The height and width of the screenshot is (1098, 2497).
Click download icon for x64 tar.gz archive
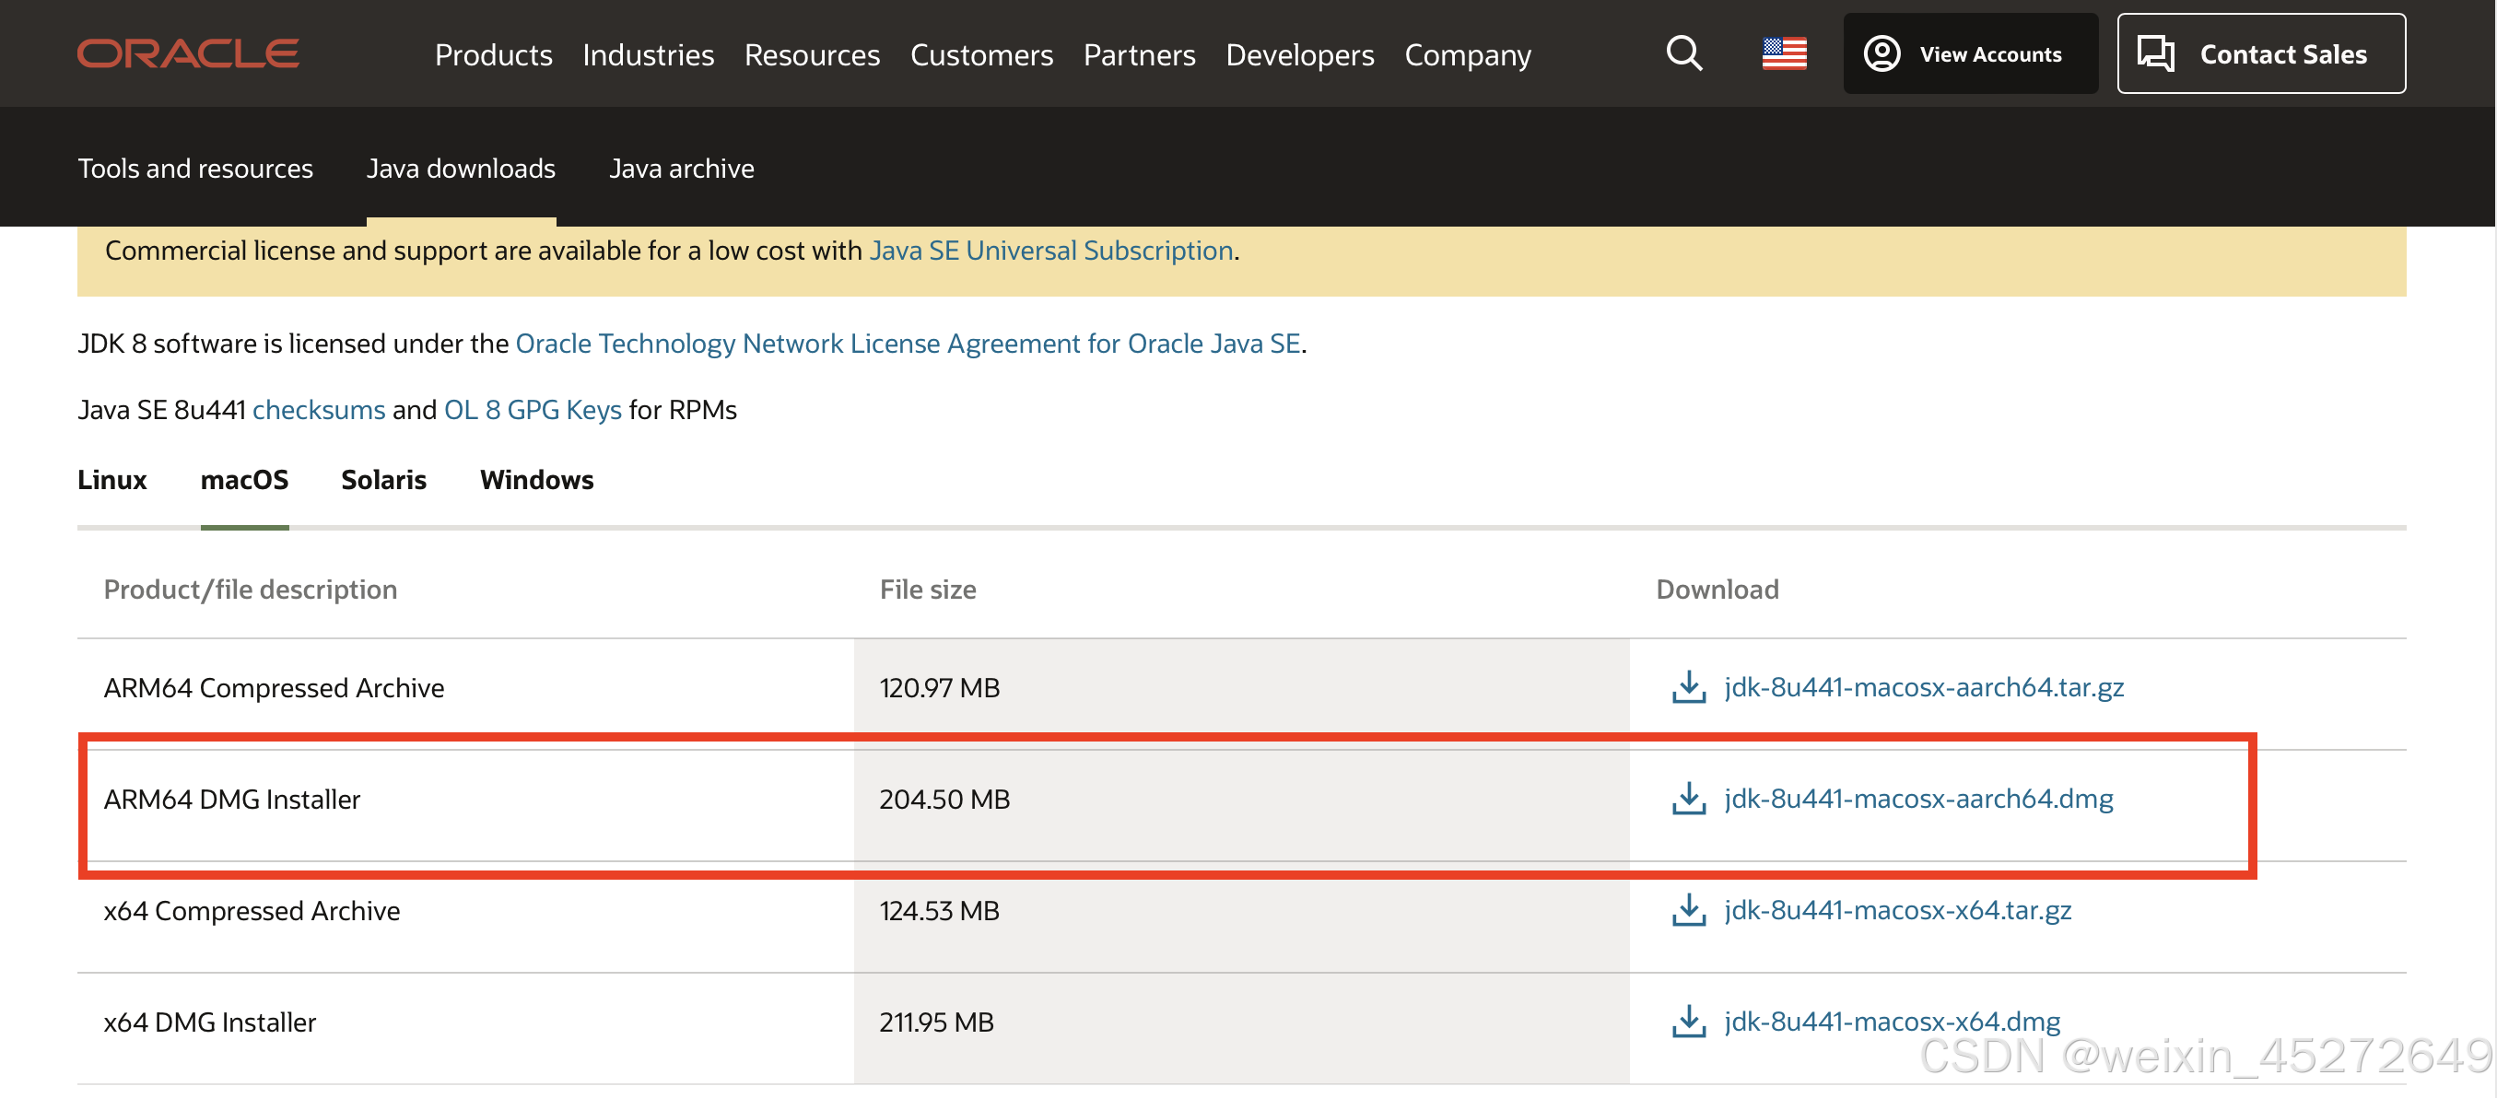pos(1689,910)
